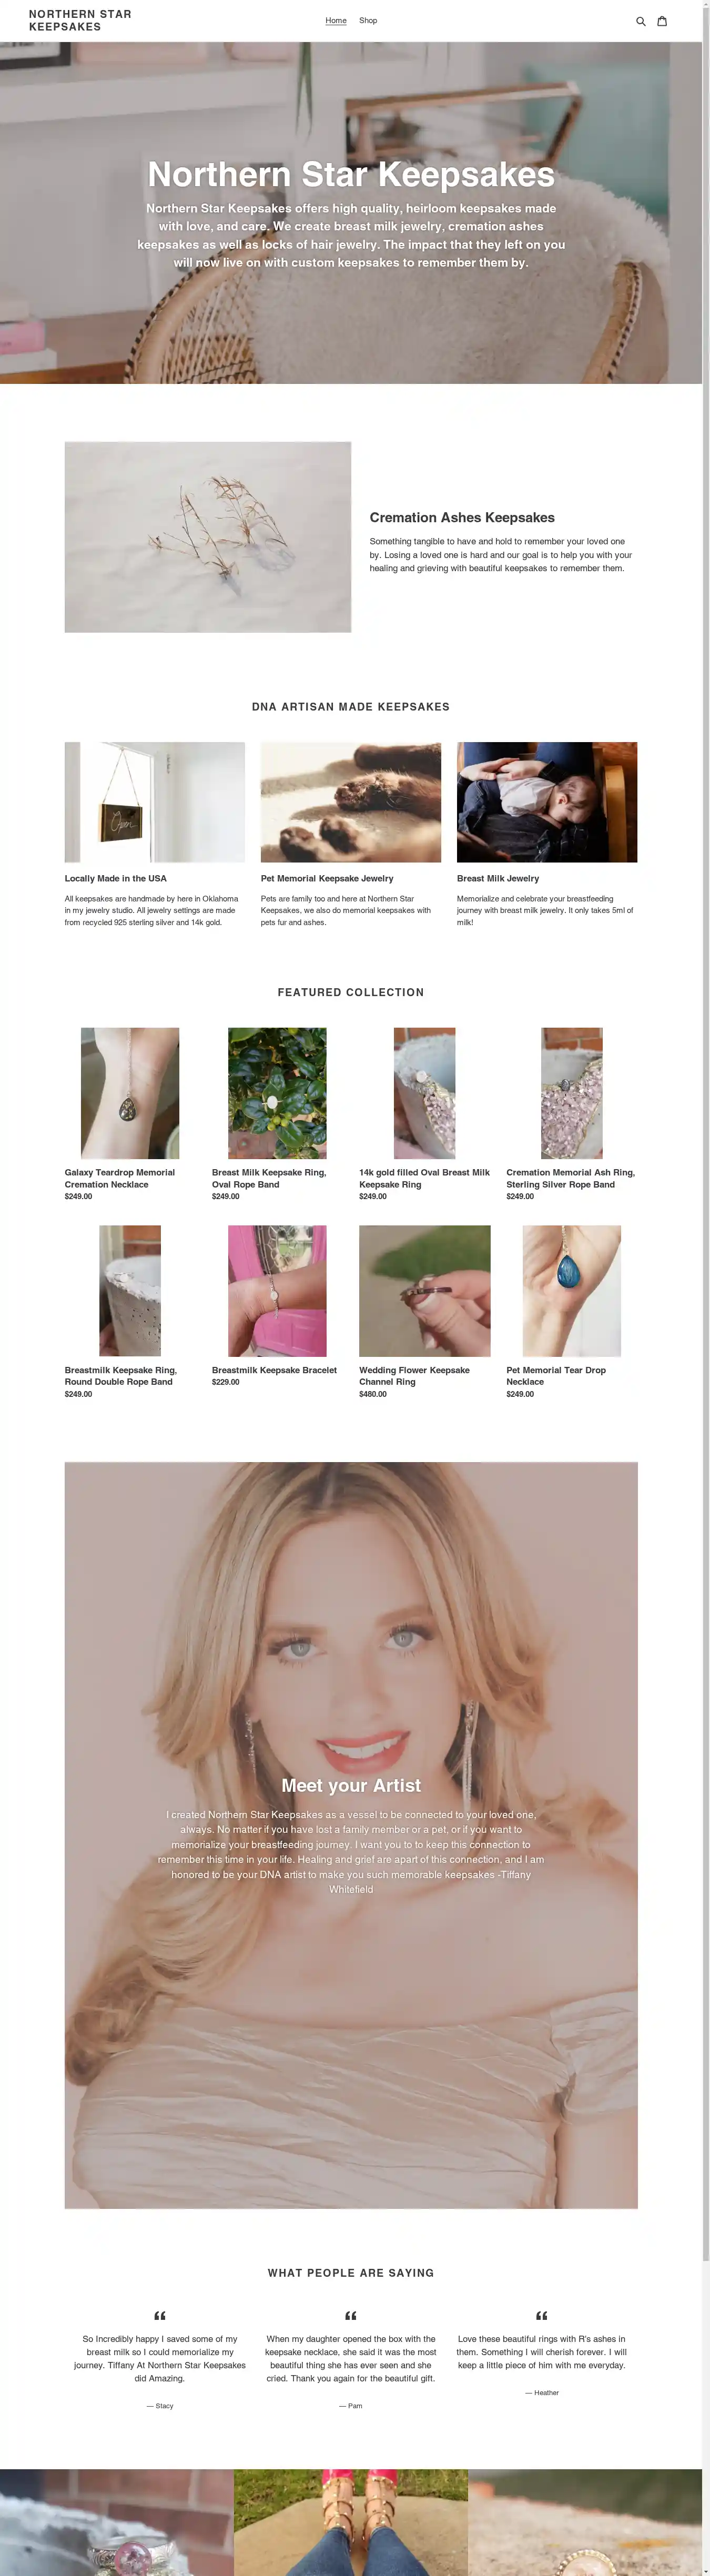Go to the Shop menu item

click(368, 21)
